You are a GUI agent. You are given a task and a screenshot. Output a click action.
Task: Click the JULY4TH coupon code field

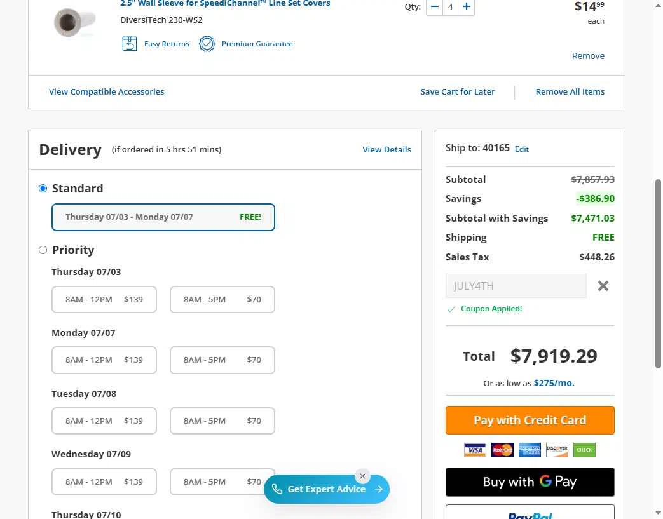[x=516, y=286]
